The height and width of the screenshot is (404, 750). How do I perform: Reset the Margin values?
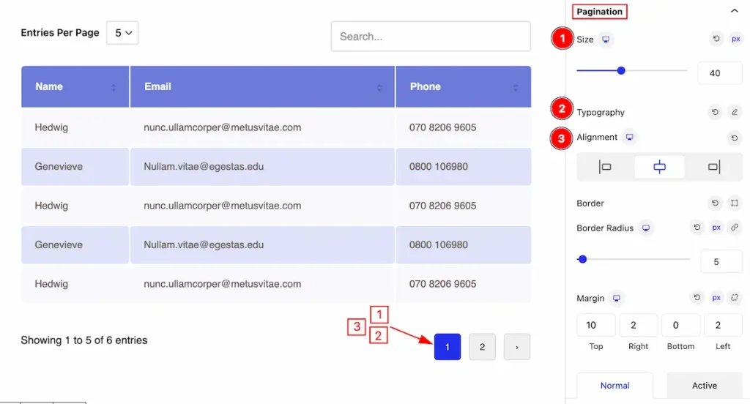point(697,297)
